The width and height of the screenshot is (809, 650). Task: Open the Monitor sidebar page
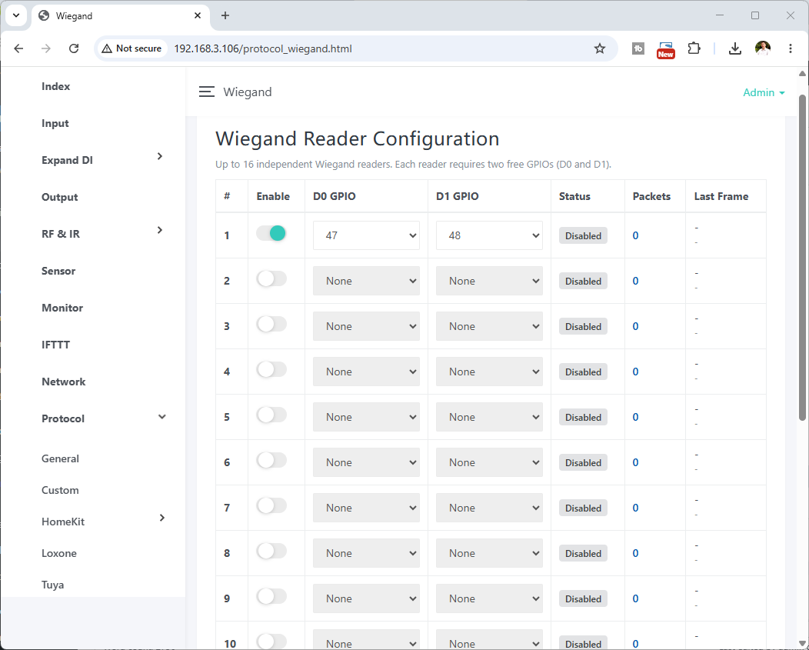tap(62, 308)
